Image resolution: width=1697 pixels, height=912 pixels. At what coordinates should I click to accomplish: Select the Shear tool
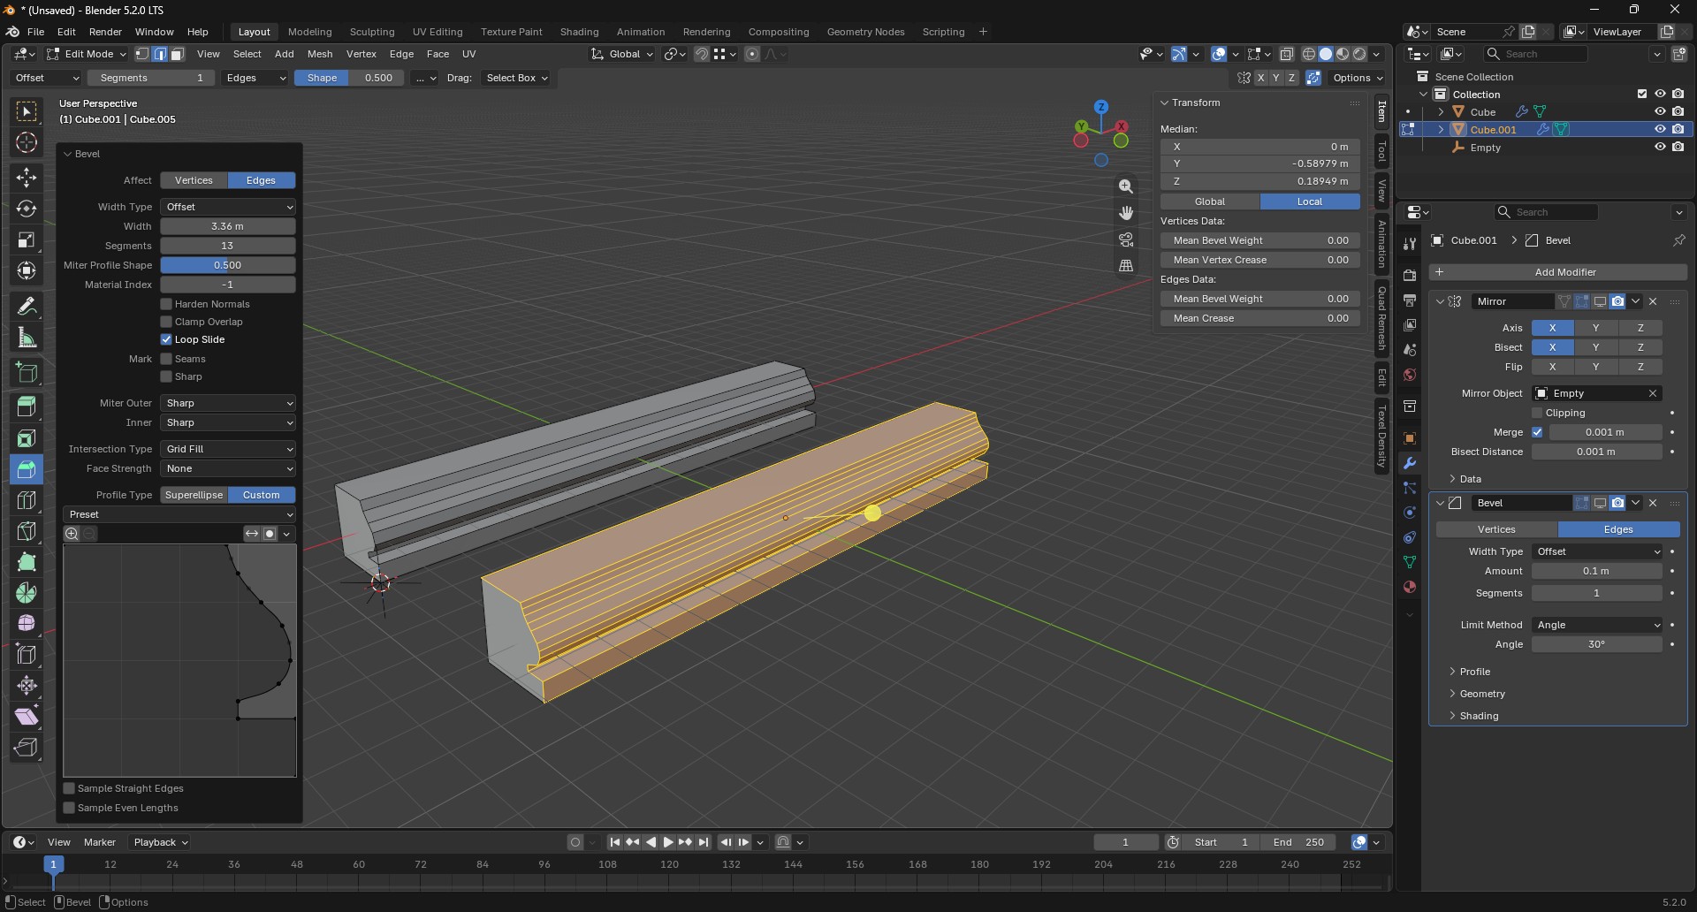[27, 717]
